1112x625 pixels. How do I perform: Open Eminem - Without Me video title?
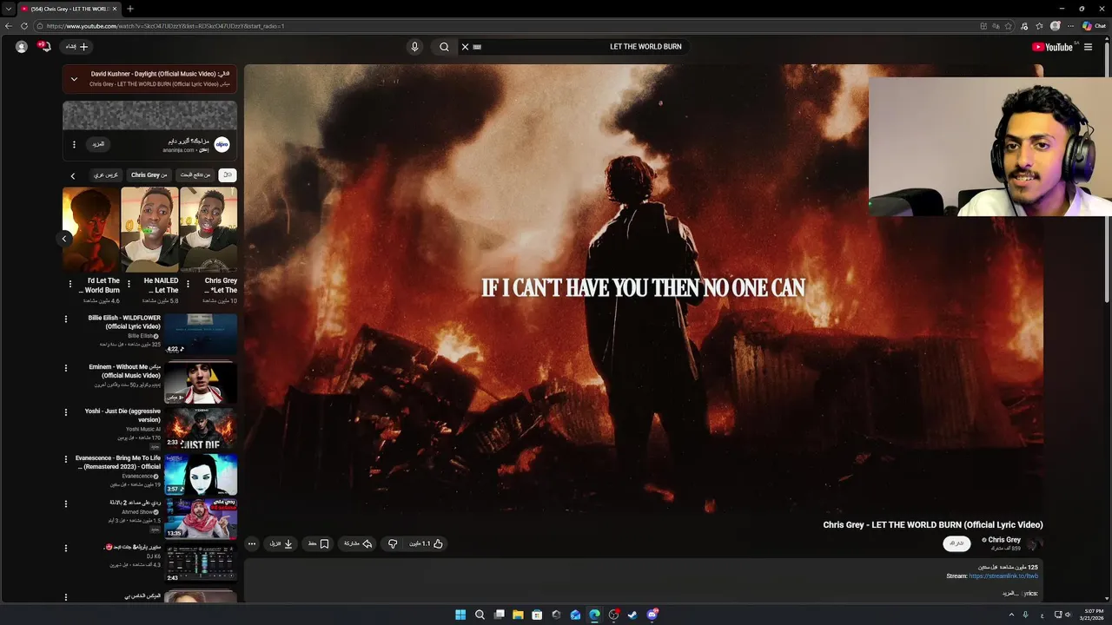(124, 371)
